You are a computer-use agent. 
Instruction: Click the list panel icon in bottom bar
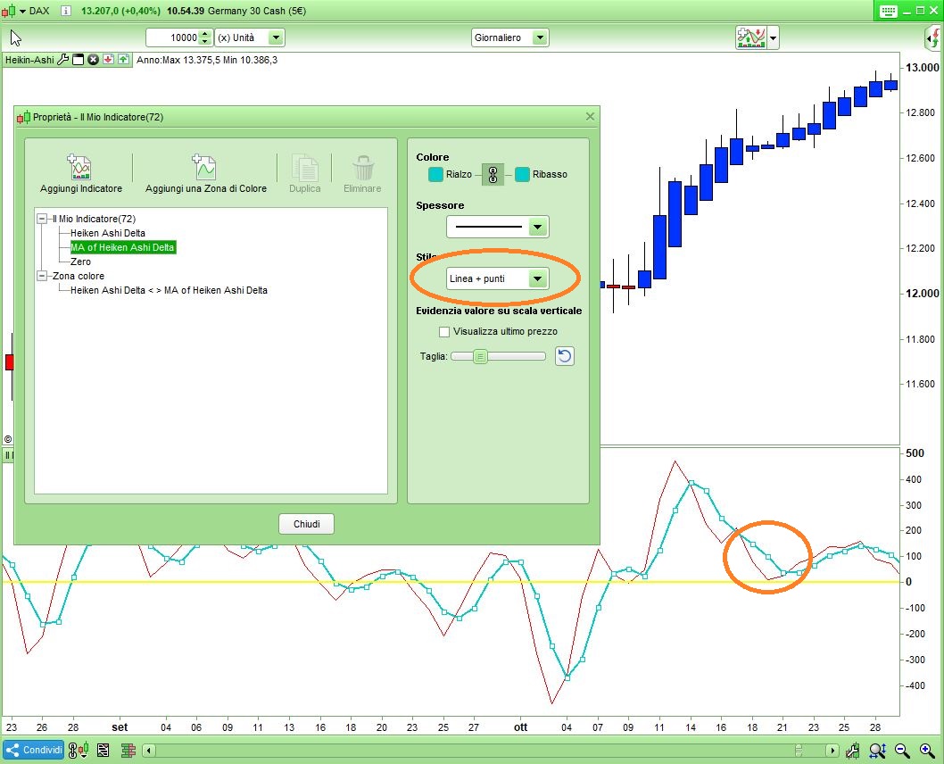[x=103, y=751]
